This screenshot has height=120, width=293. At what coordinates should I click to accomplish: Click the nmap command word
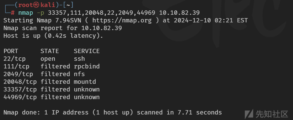[x=26, y=13]
